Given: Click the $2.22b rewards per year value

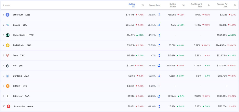Looking at the screenshot, I should 223,15.
